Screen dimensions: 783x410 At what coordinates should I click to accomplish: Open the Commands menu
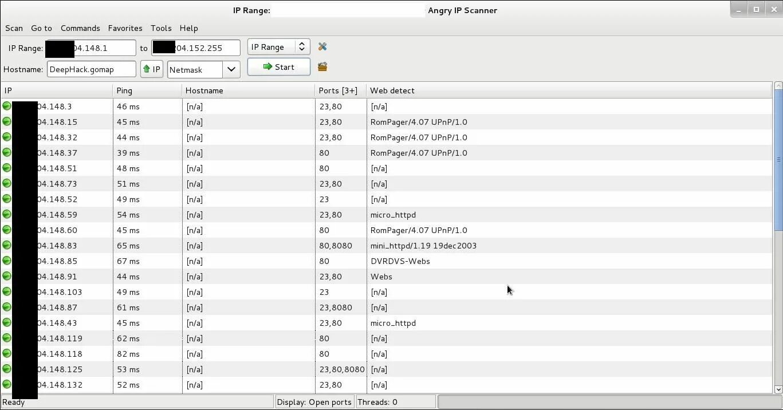[80, 28]
